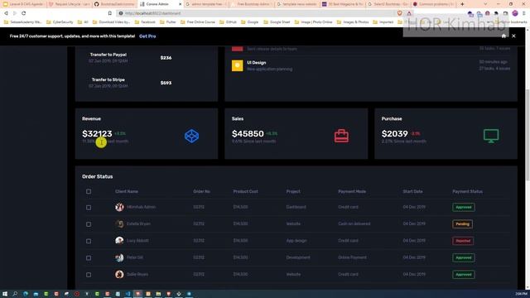This screenshot has width=530, height=298.
Task: Click the $32123 Revenue value
Action: tap(97, 134)
